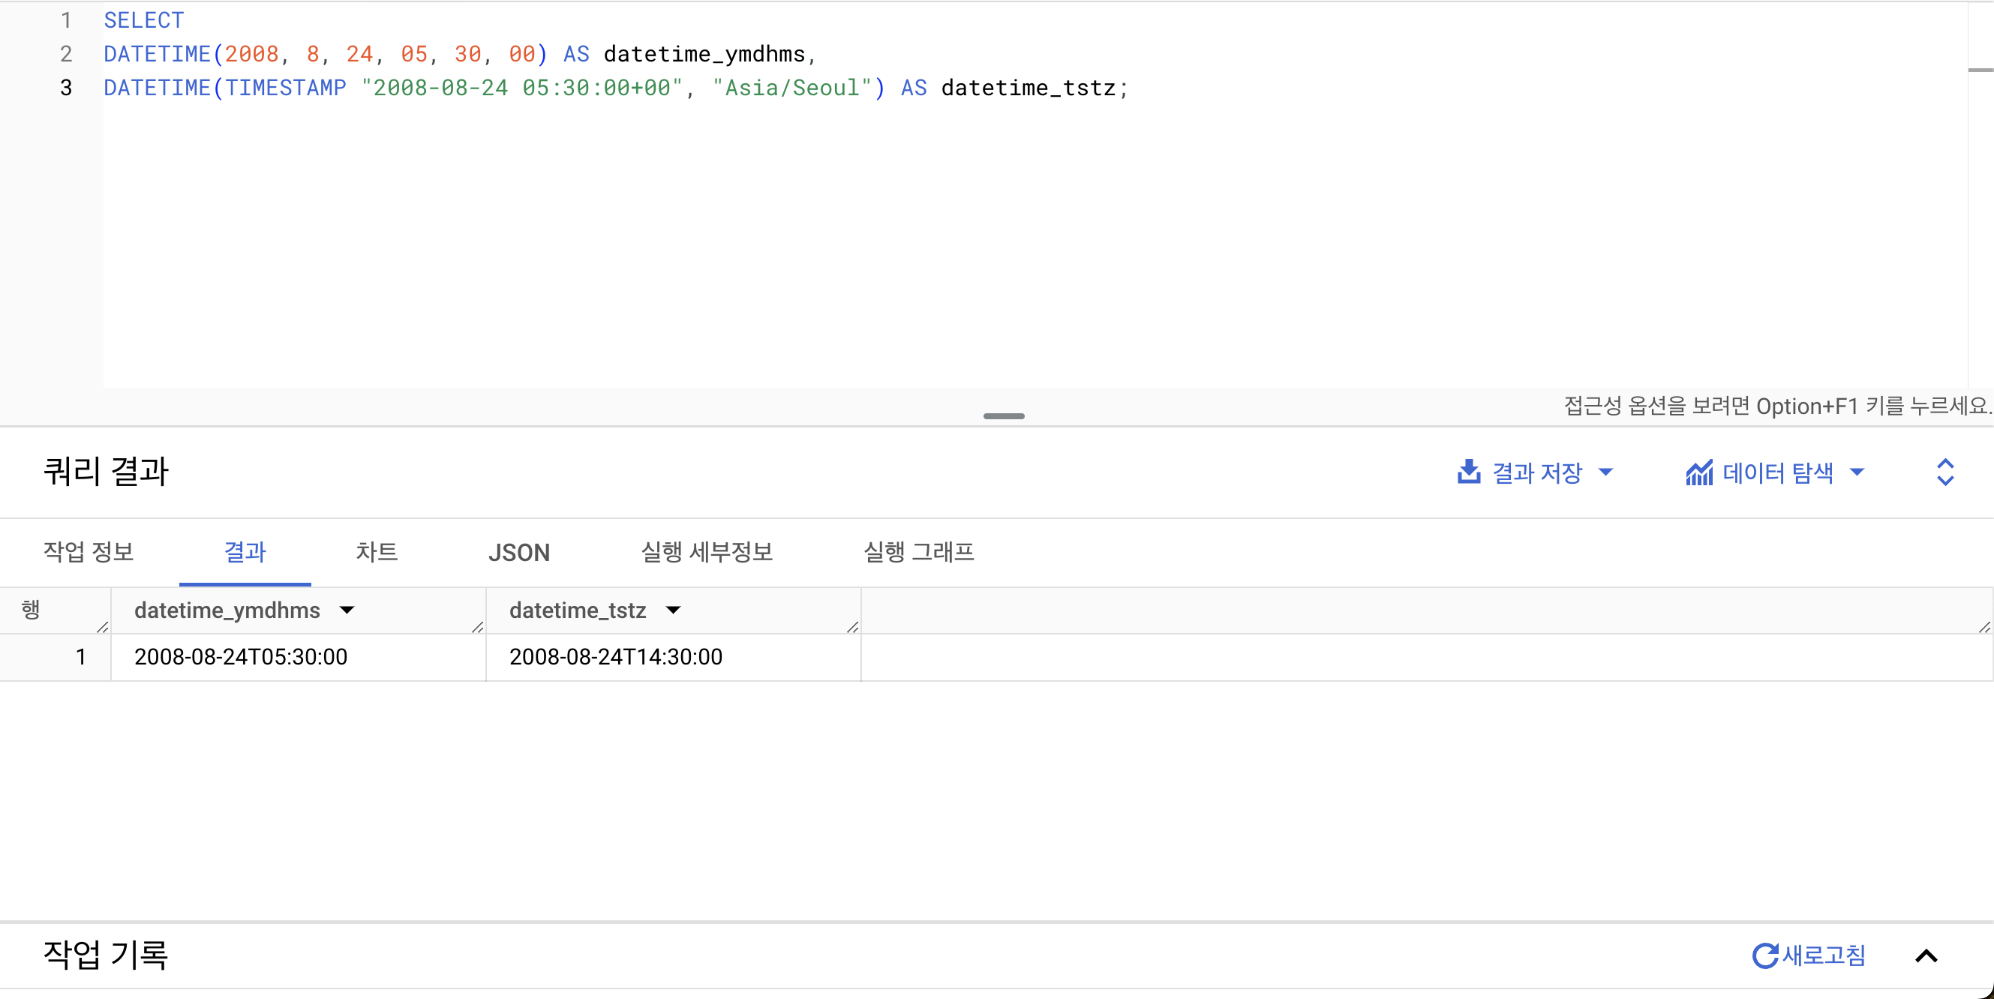Open the 차트 tab
This screenshot has height=999, width=1994.
coord(376,553)
